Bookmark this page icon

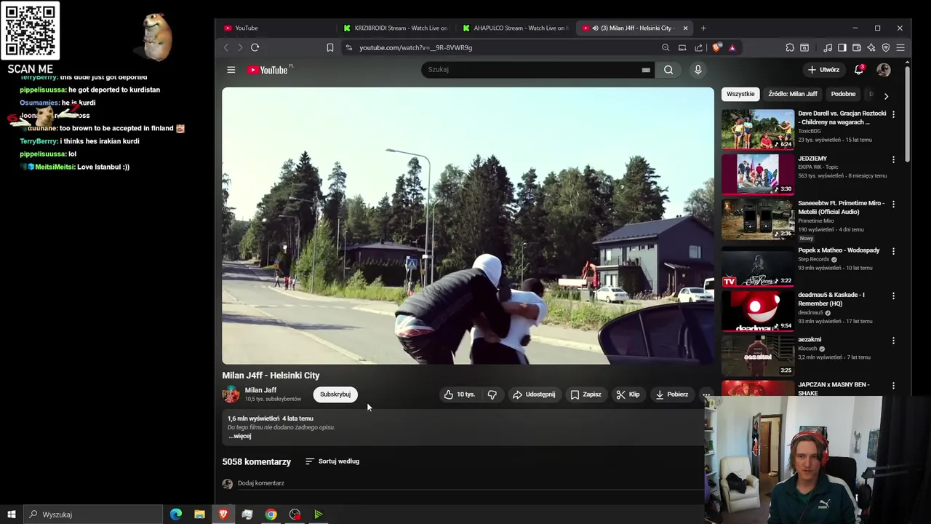click(330, 47)
